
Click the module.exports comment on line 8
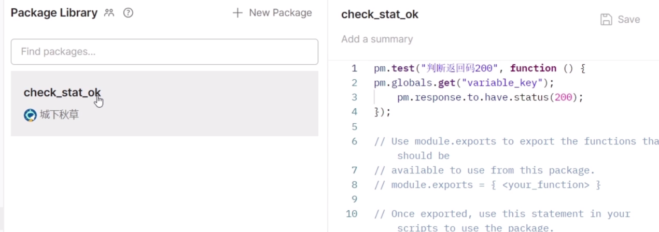pos(487,185)
